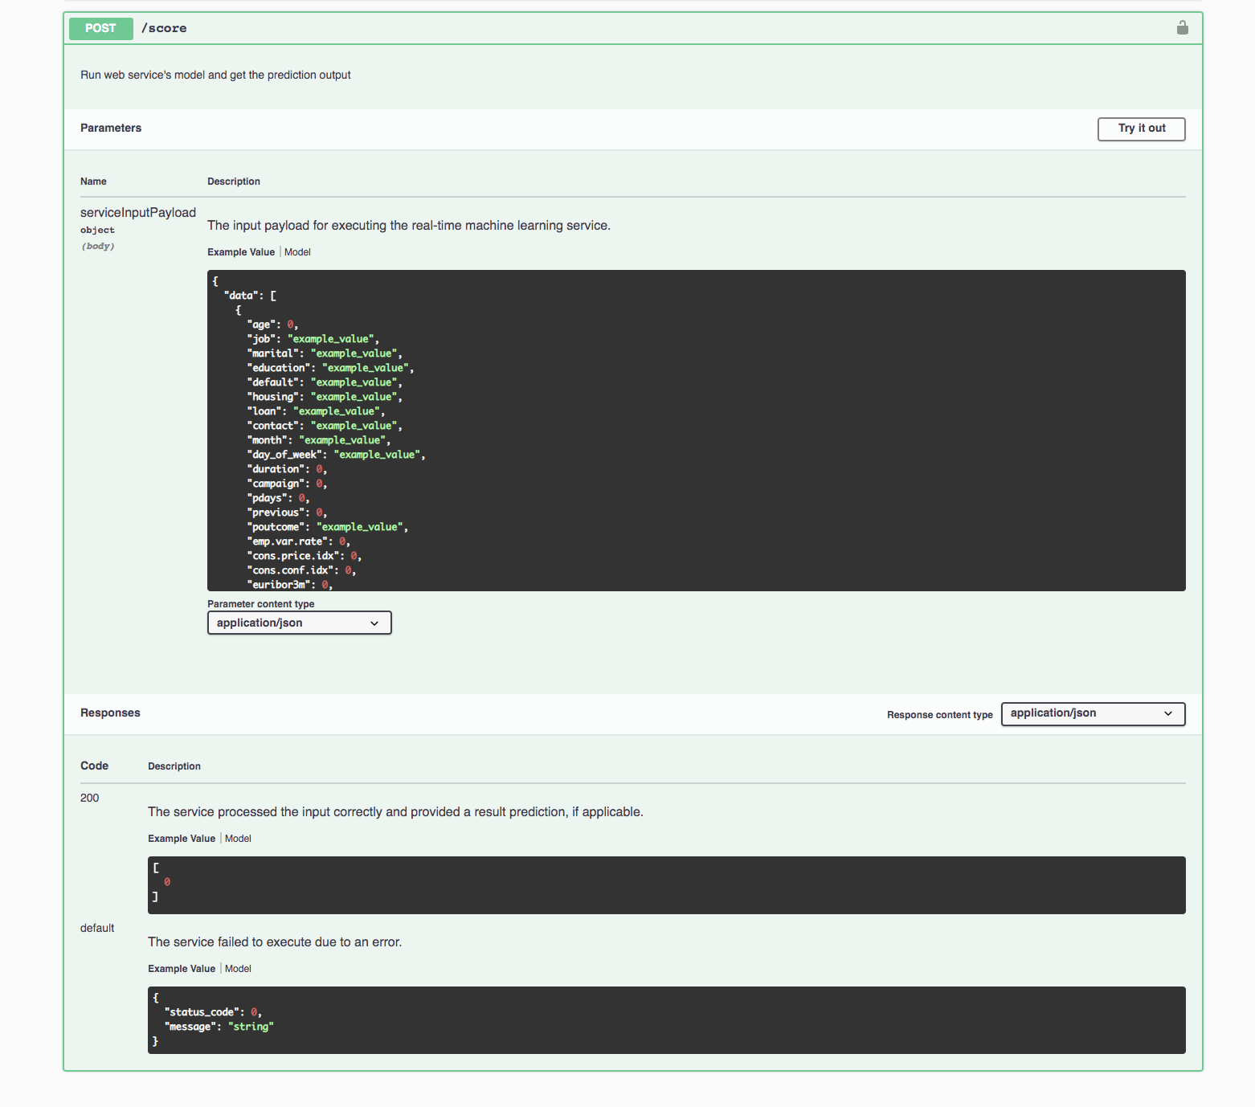The image size is (1255, 1107).
Task: Click the "status_code" line in default response
Action: [x=213, y=1012]
